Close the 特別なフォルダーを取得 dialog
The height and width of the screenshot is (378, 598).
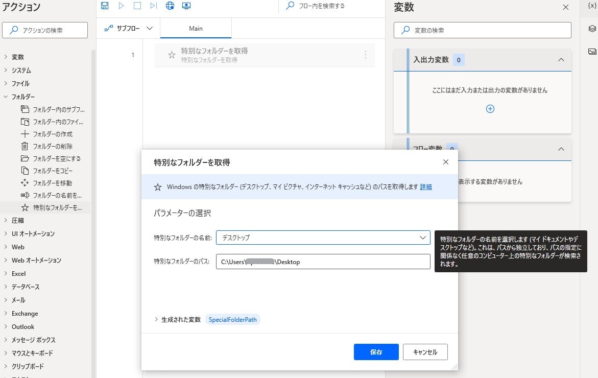[445, 162]
